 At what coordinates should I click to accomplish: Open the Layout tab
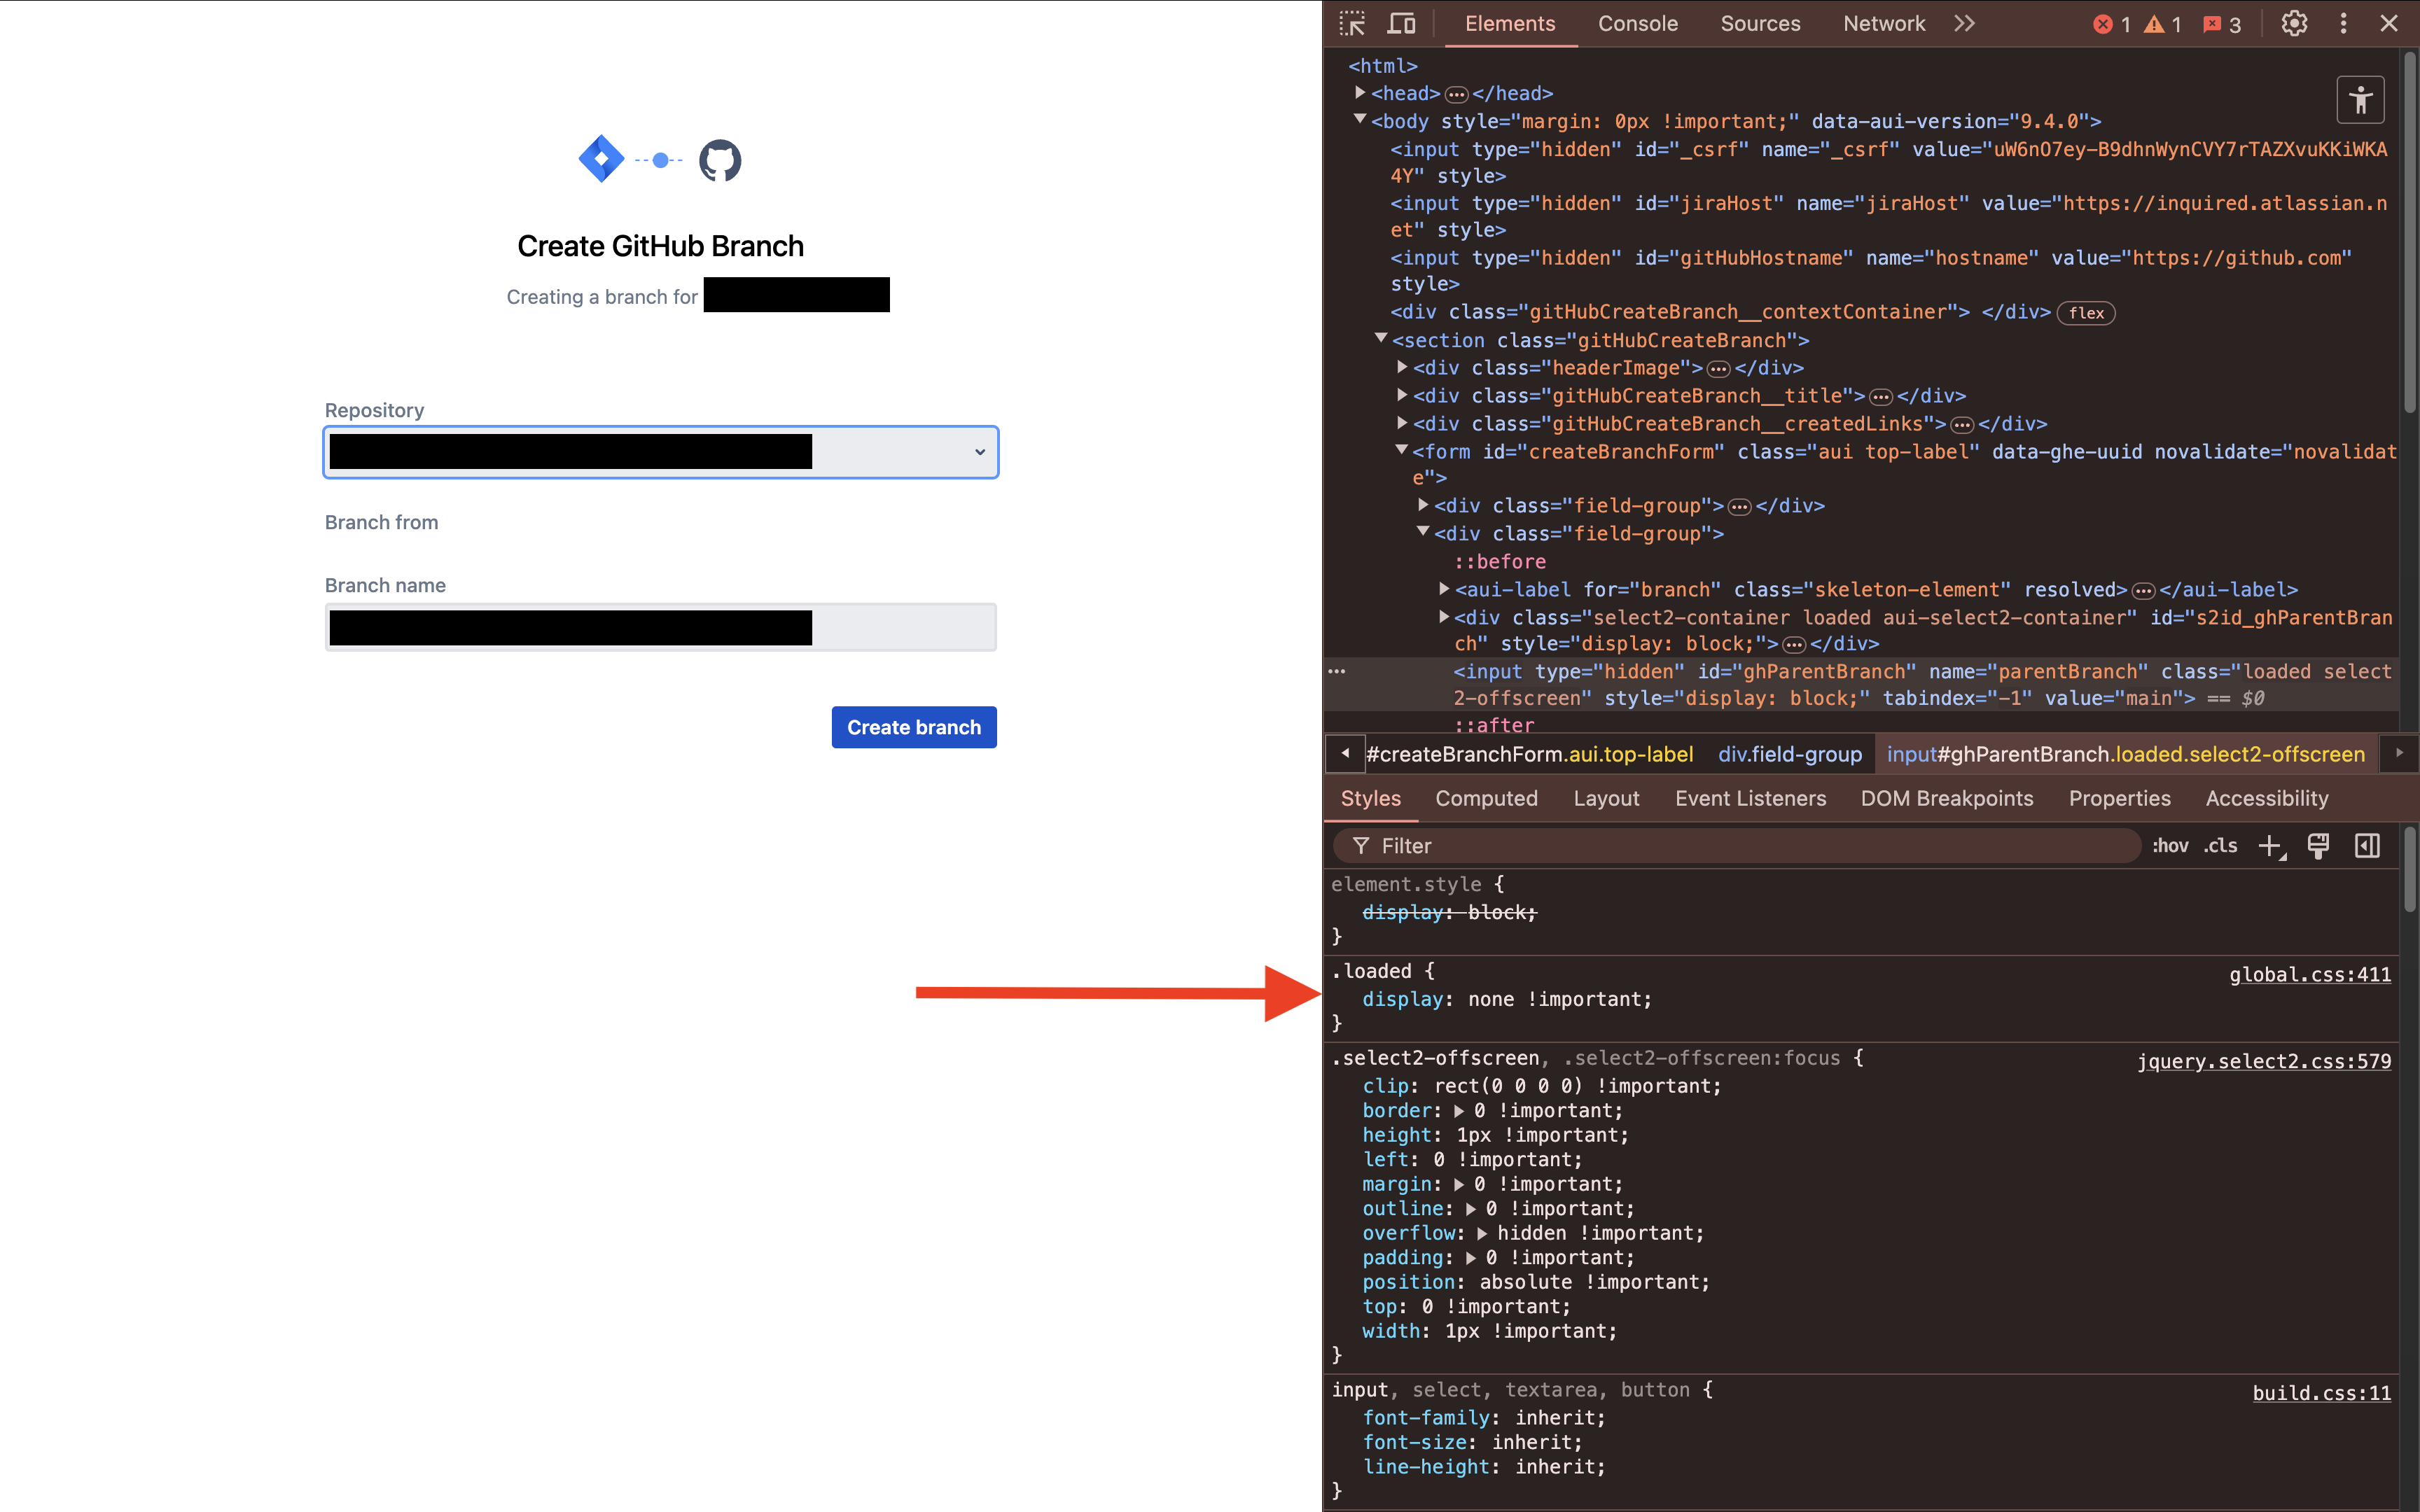pyautogui.click(x=1606, y=798)
